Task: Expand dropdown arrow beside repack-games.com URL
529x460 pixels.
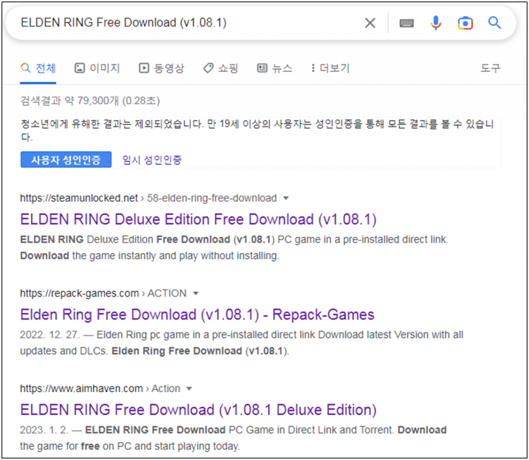Action: point(196,294)
